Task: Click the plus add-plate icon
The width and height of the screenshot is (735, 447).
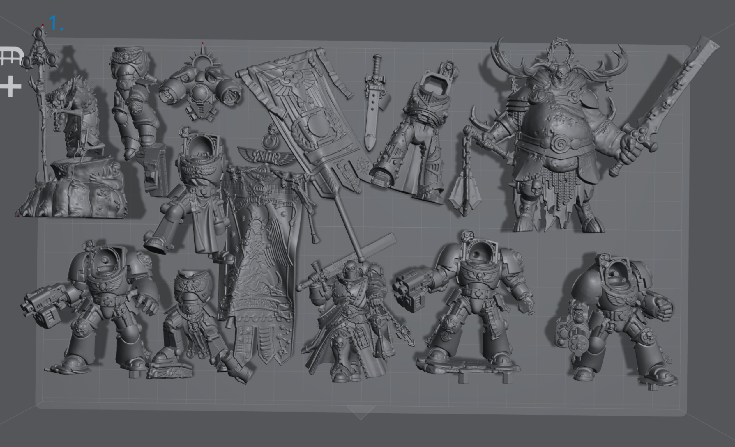Action: 11,86
